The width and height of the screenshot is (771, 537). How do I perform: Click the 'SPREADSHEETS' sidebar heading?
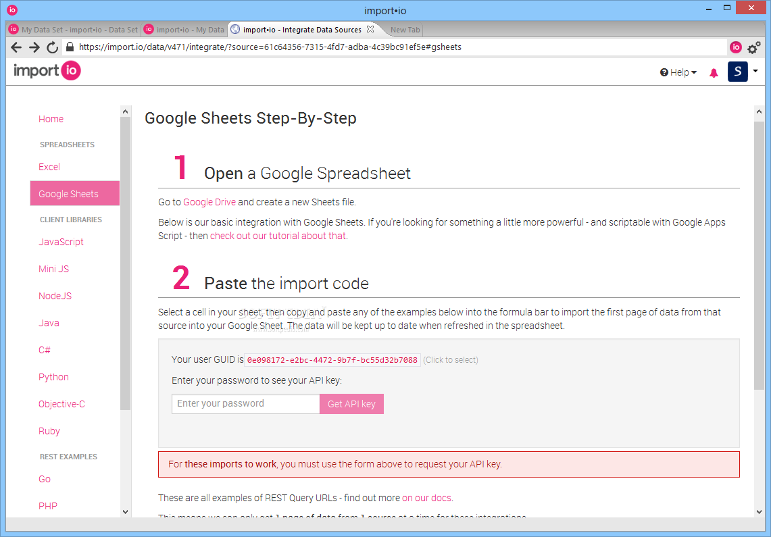67,145
